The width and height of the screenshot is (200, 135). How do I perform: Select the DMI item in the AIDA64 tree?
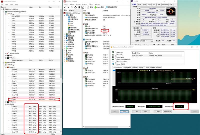pos(72,21)
